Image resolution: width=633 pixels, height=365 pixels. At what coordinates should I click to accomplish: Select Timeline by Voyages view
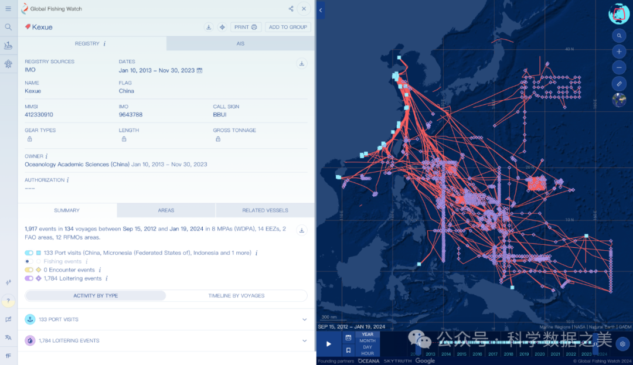[236, 296]
